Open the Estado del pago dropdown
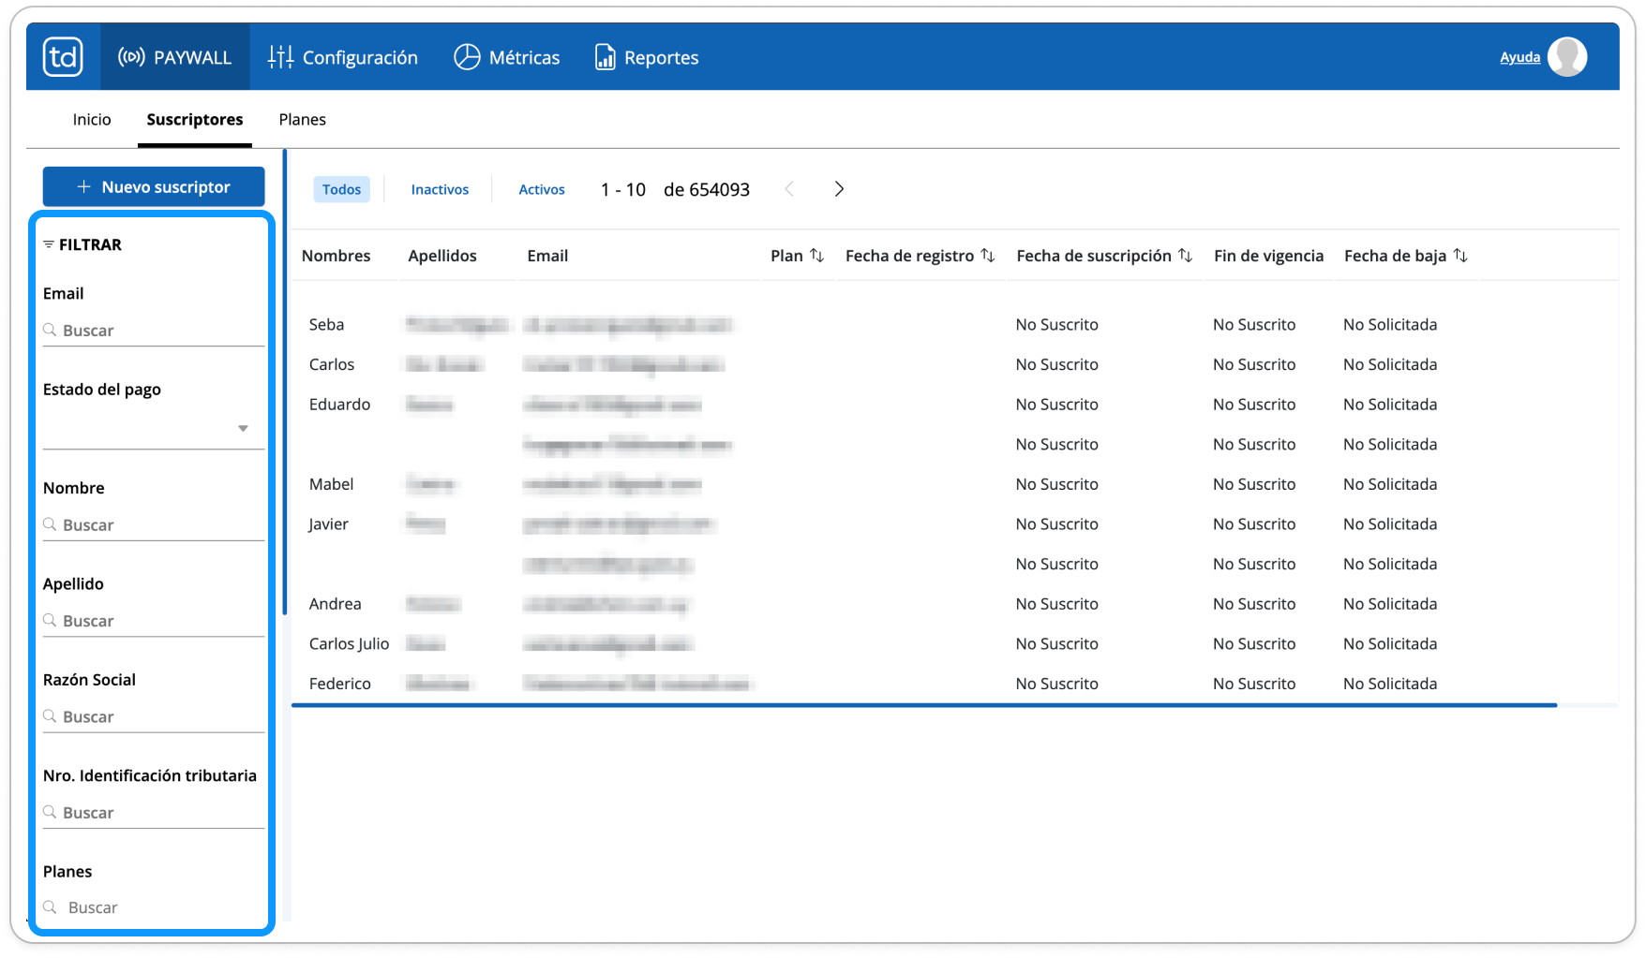The height and width of the screenshot is (958, 1646). 154,428
